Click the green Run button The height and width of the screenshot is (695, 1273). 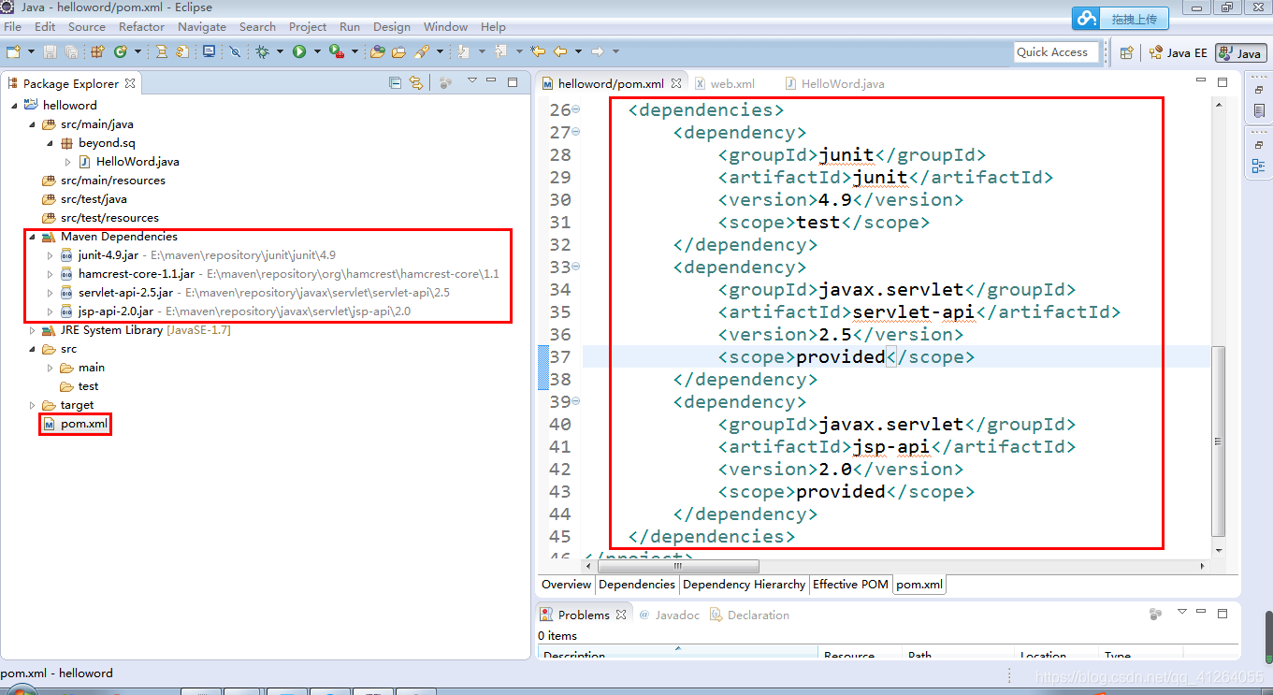tap(299, 51)
